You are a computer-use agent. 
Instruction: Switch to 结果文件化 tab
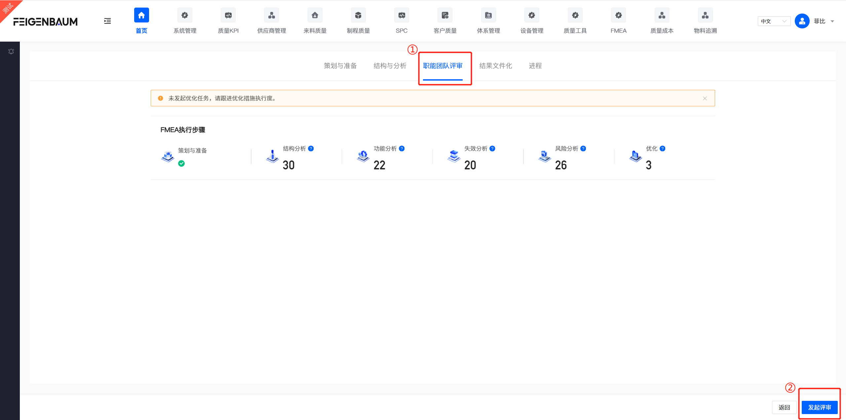click(x=496, y=66)
